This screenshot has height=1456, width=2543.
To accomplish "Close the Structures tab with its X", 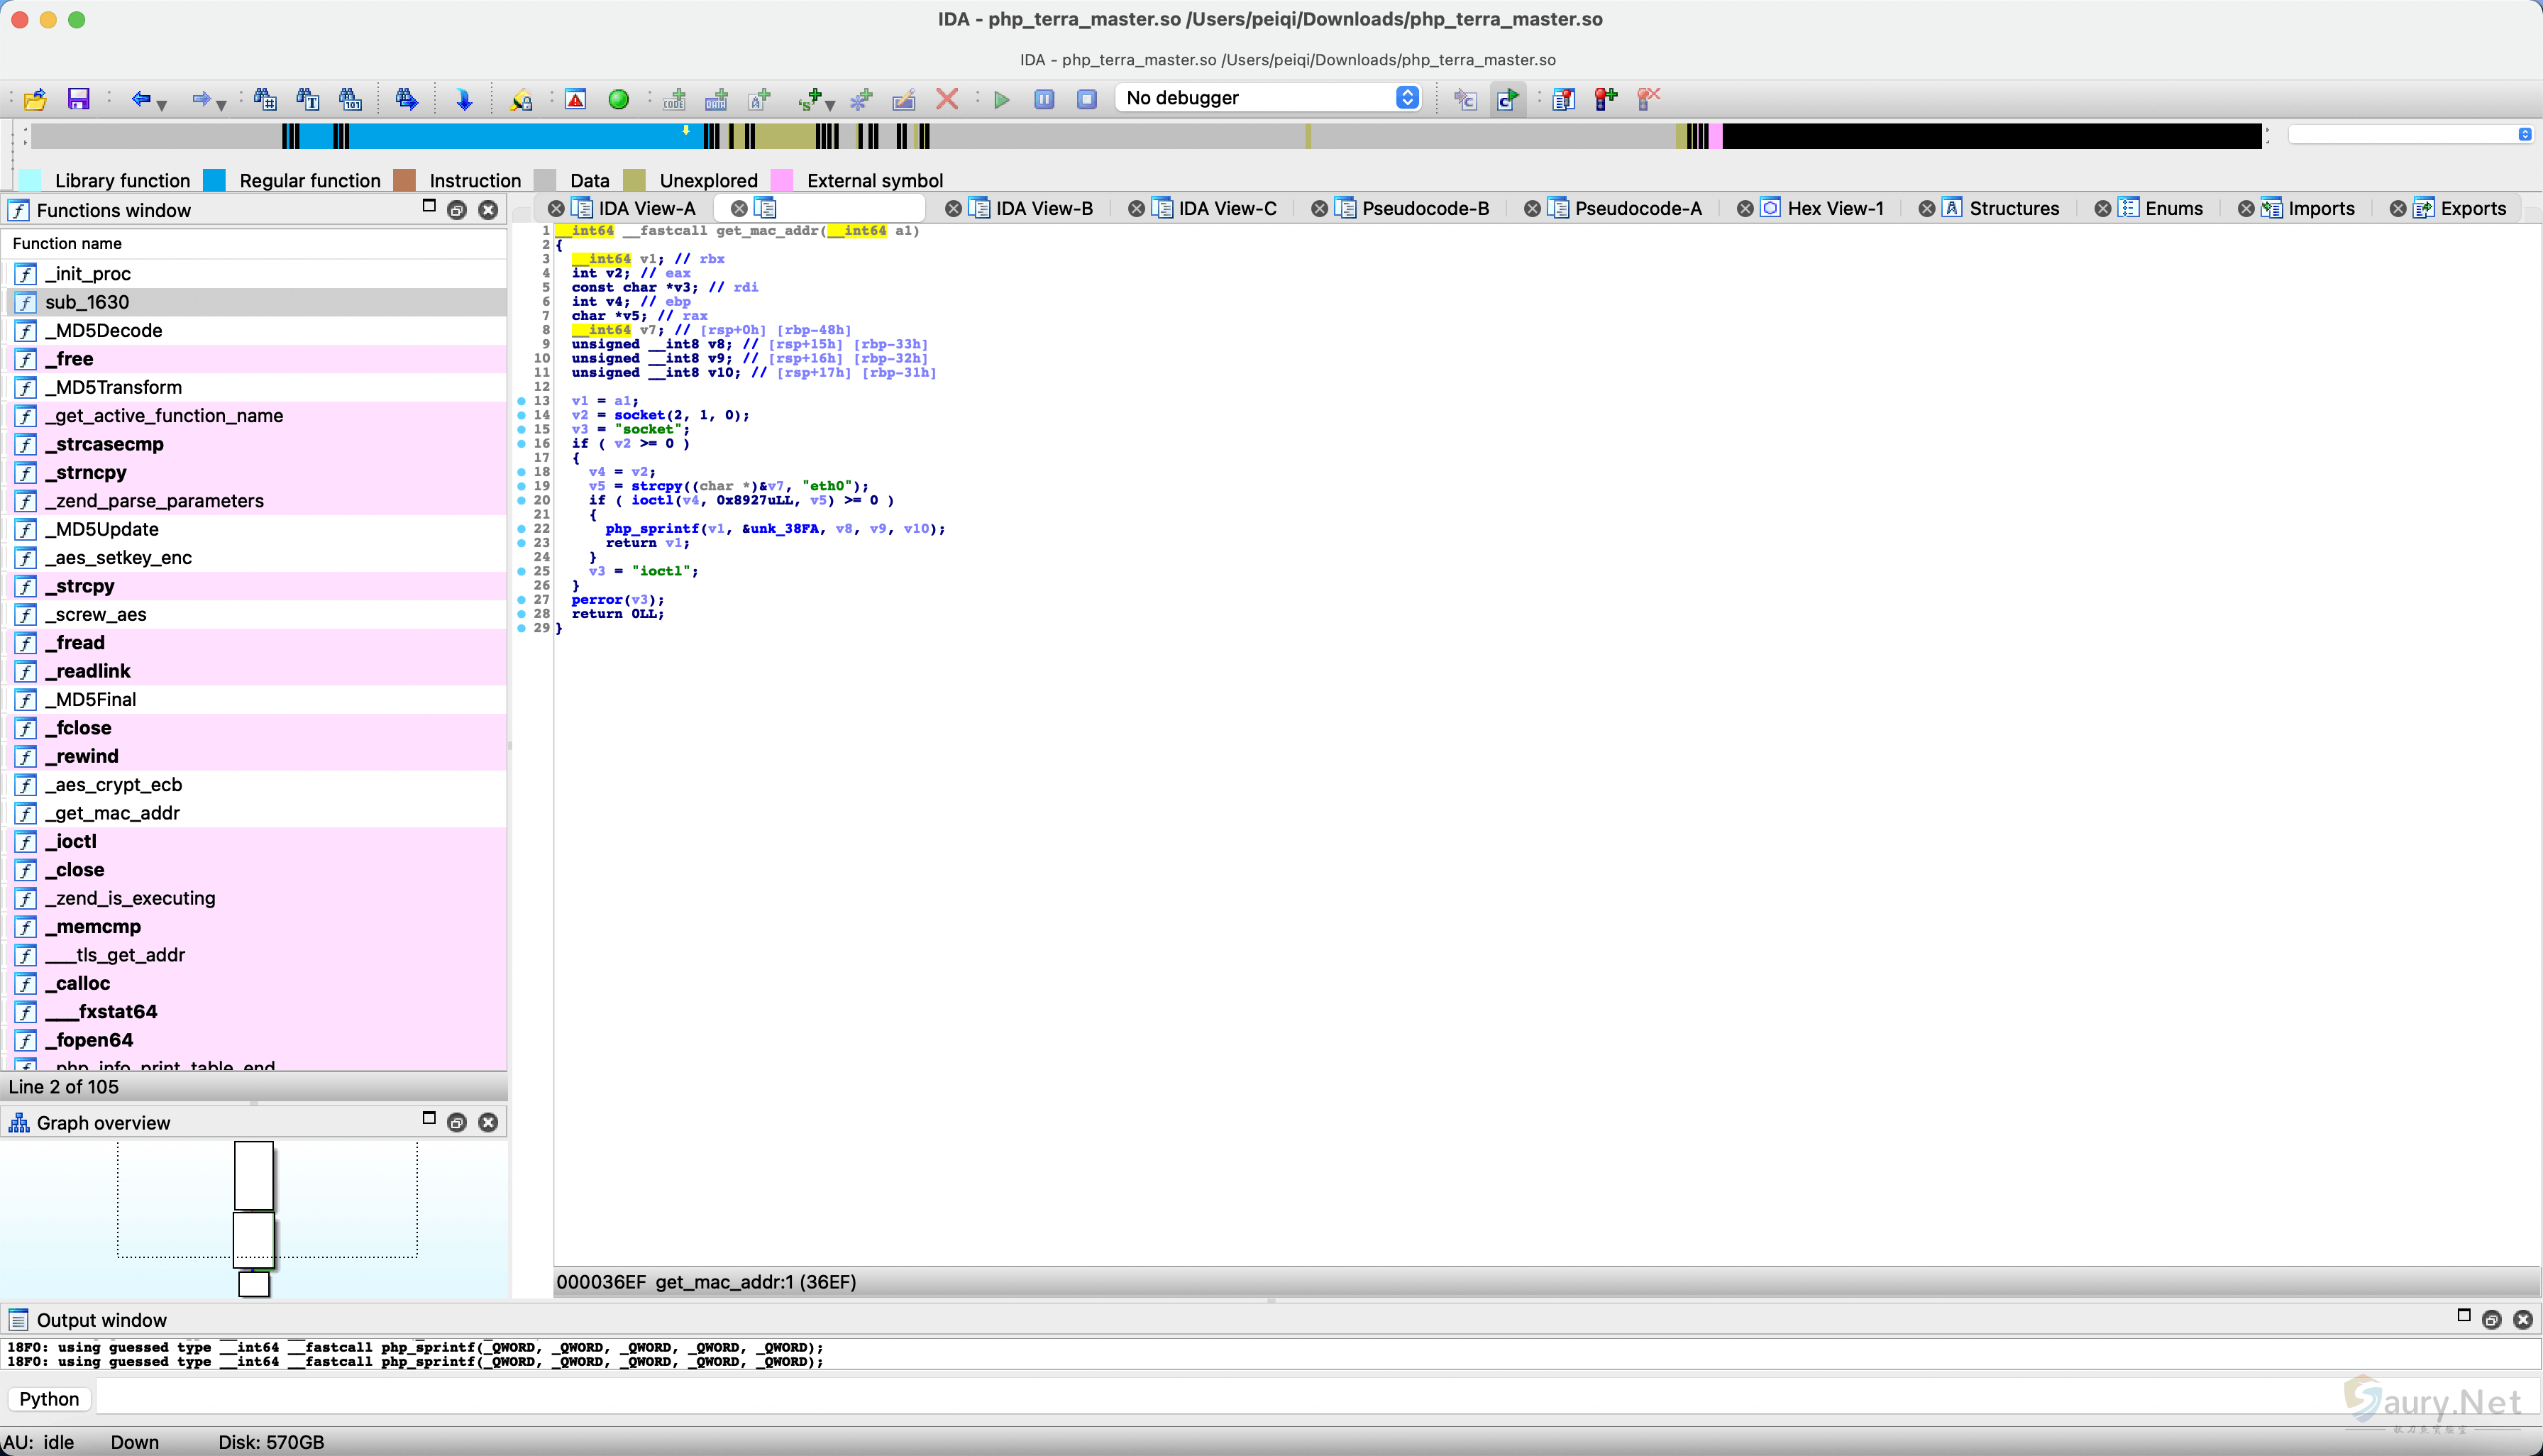I will coord(1926,209).
